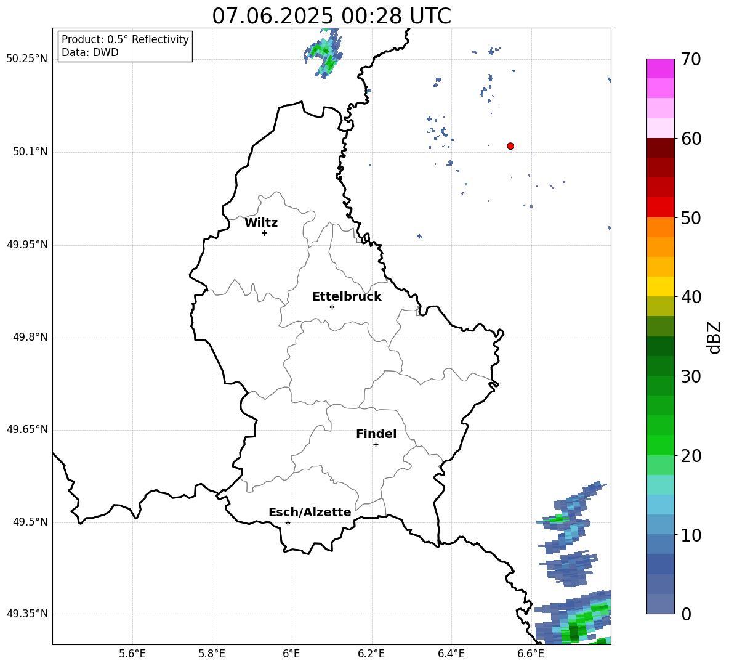Screen dimensions: 729x666
Task: Click the 6.2°E longitude label
Action: click(371, 654)
